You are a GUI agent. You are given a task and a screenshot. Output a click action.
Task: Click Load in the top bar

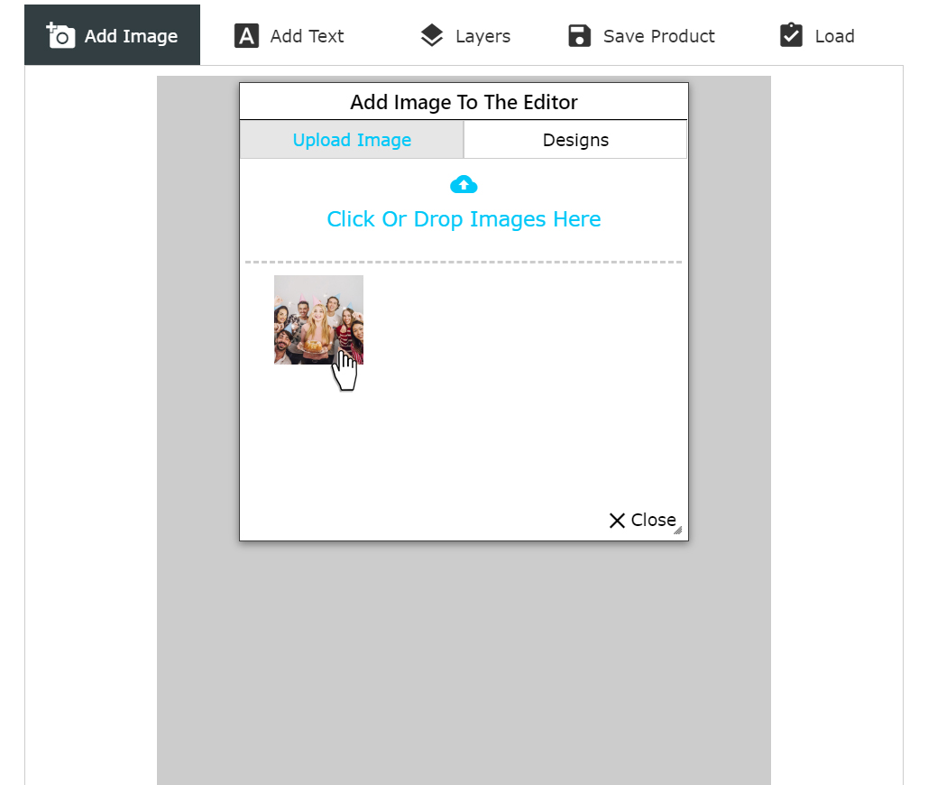coord(814,34)
